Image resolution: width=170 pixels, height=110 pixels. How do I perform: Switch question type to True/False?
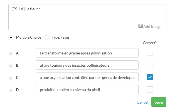(x=46, y=37)
